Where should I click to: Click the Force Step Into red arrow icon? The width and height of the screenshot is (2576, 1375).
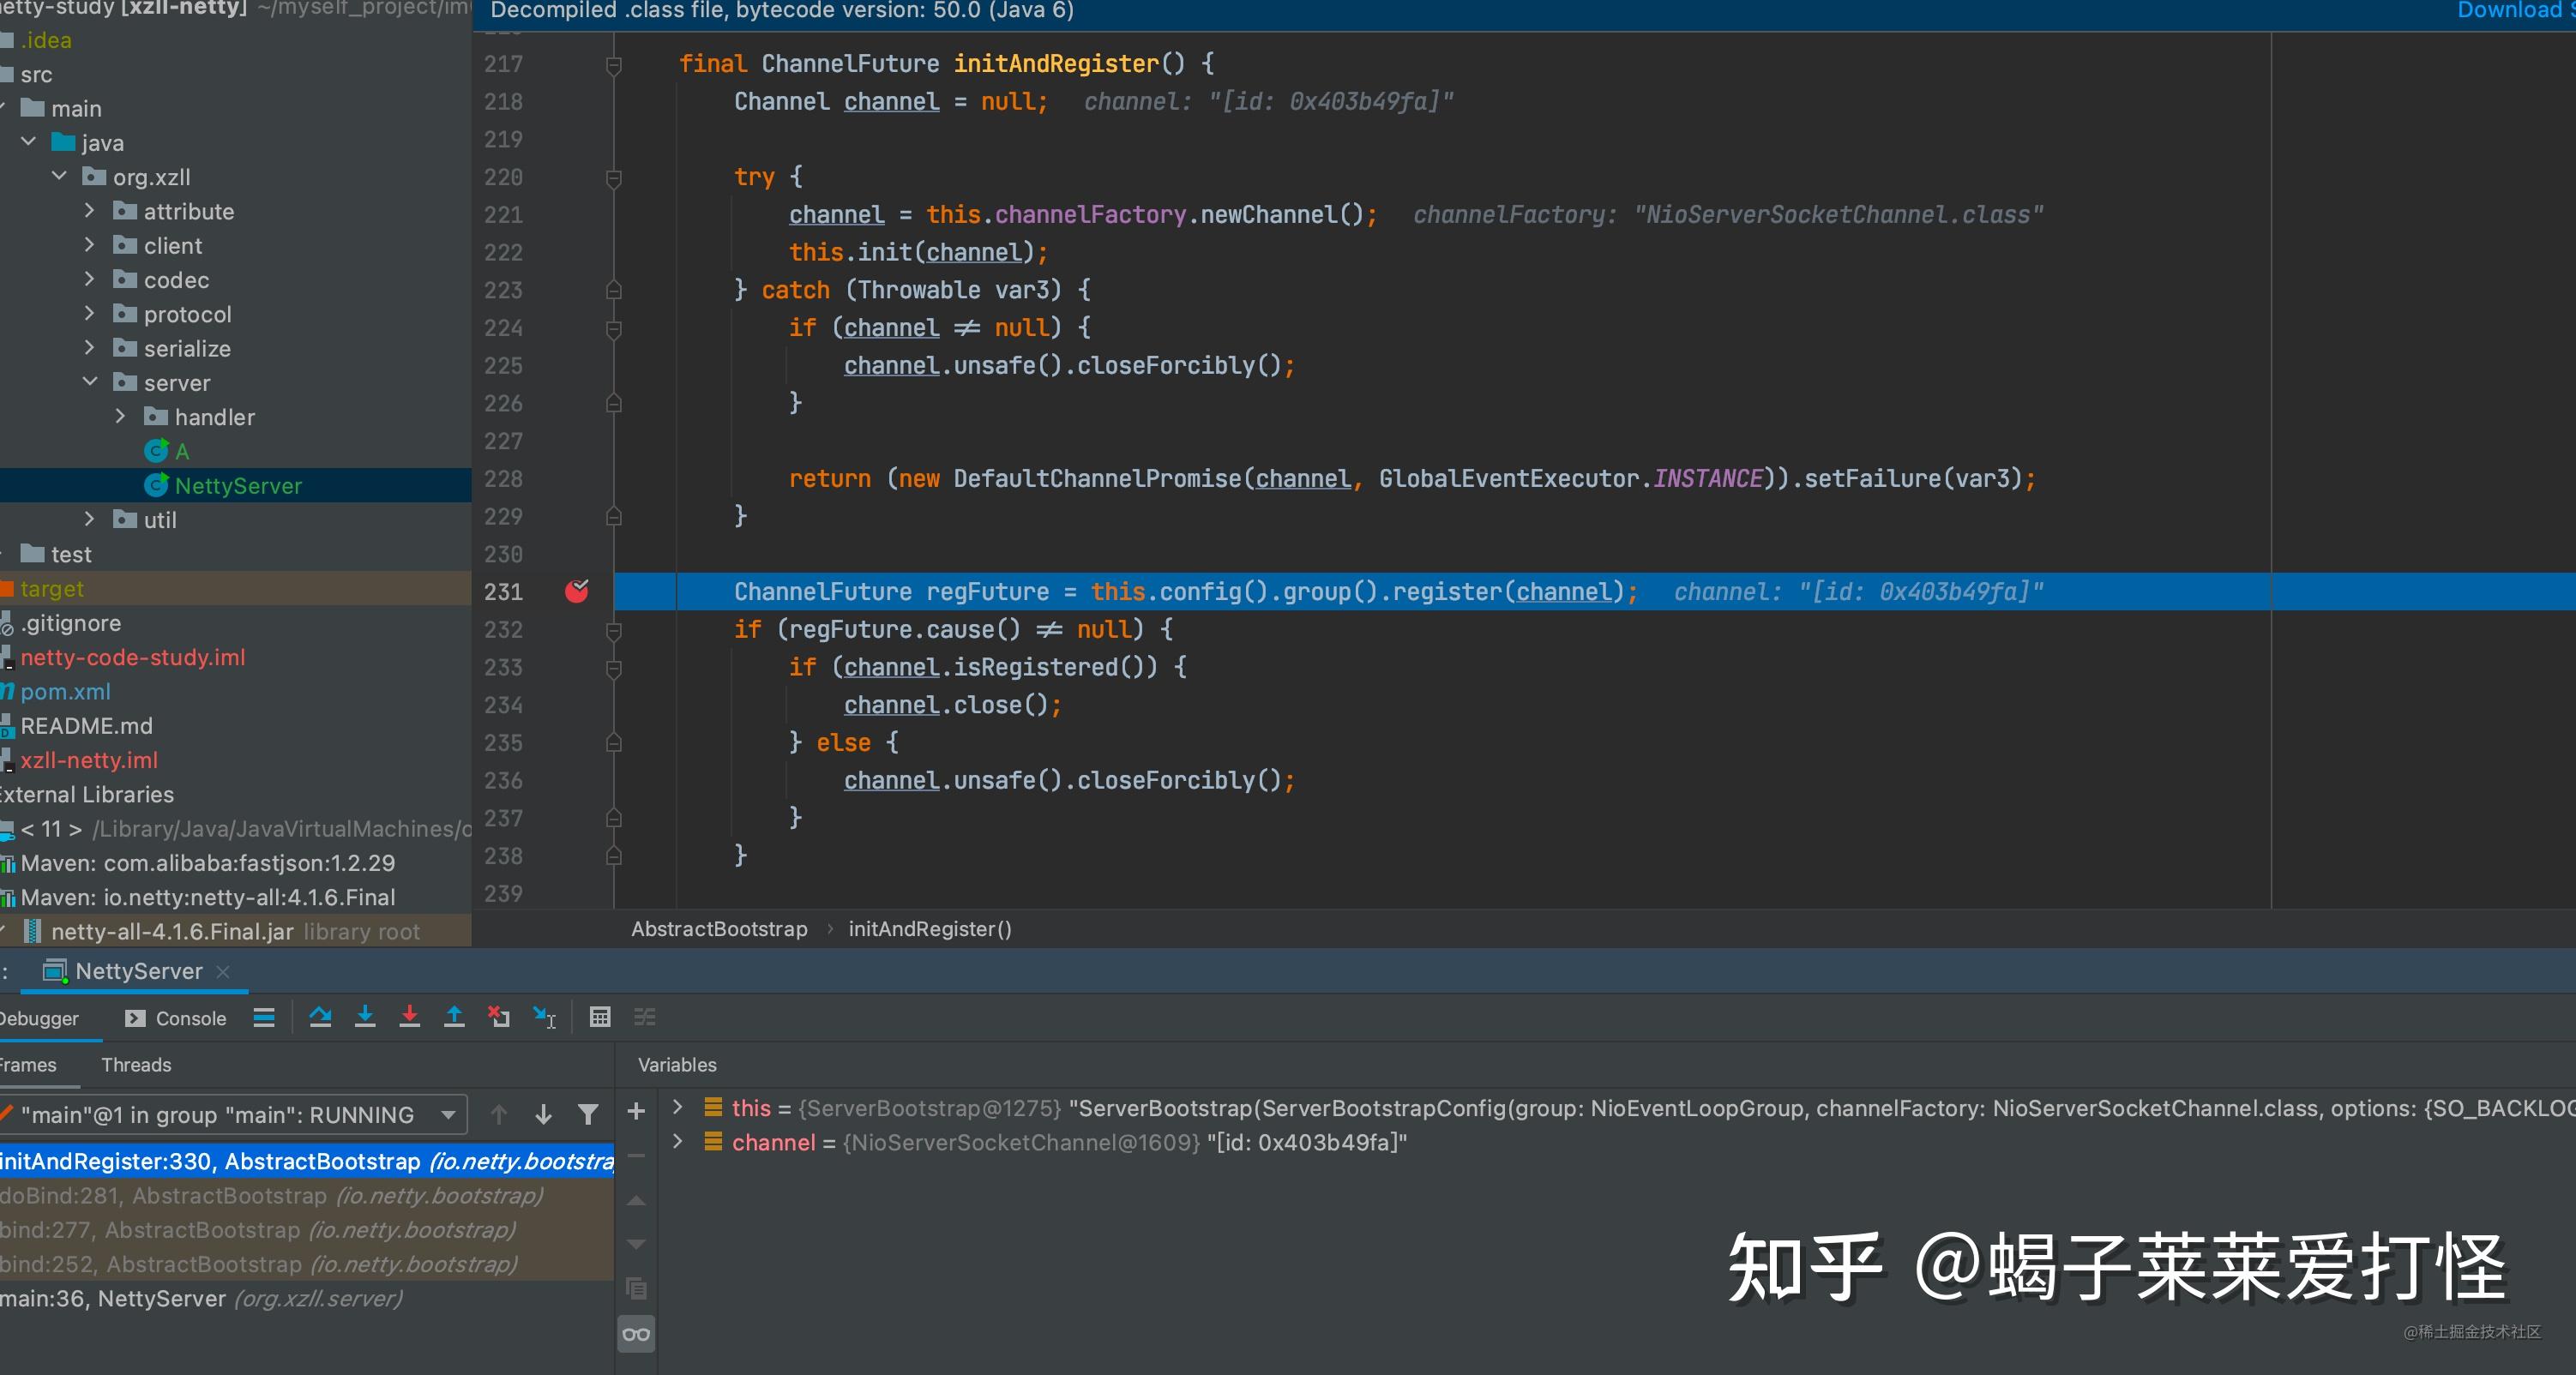pyautogui.click(x=410, y=1017)
